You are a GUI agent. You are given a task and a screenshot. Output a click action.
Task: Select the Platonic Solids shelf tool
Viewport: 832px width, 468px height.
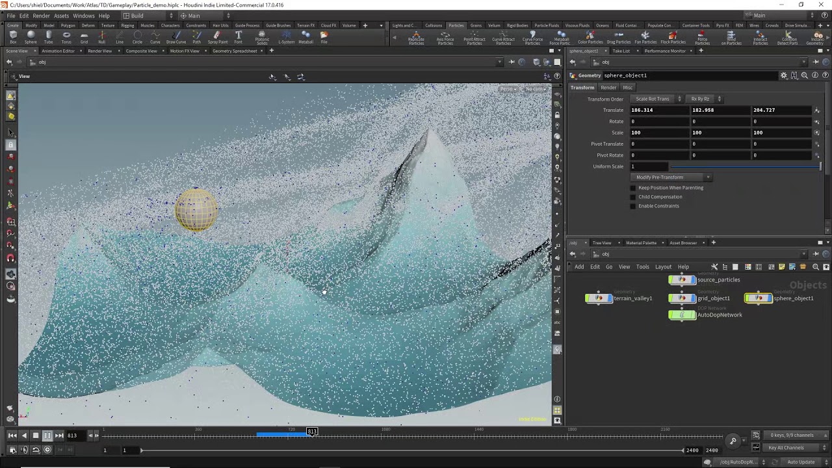(x=262, y=38)
